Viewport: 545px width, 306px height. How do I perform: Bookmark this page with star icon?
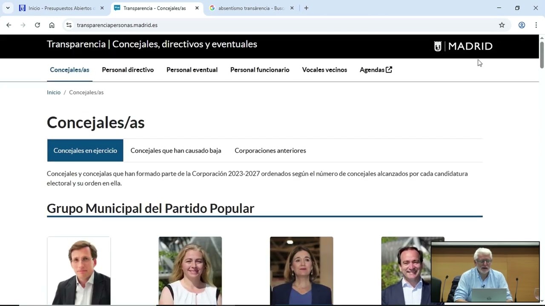(x=502, y=25)
